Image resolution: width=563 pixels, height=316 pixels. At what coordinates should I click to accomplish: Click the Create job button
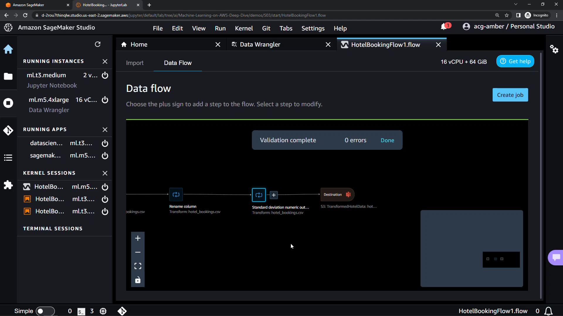510,95
